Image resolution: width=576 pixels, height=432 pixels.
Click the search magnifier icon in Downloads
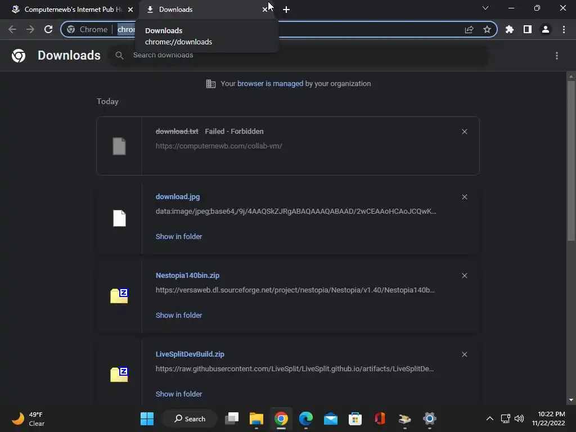point(119,56)
